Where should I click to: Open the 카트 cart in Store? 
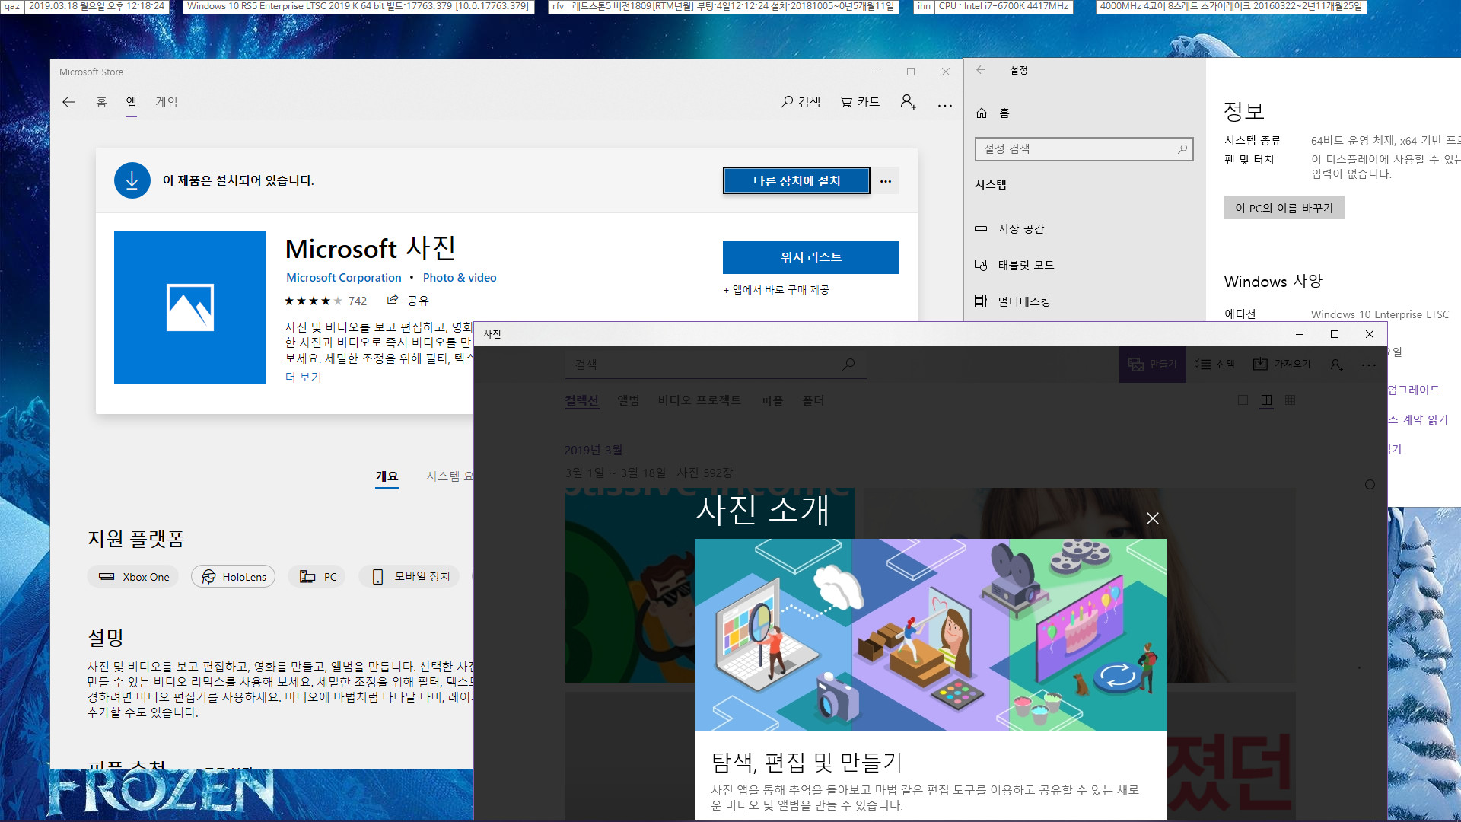(860, 102)
